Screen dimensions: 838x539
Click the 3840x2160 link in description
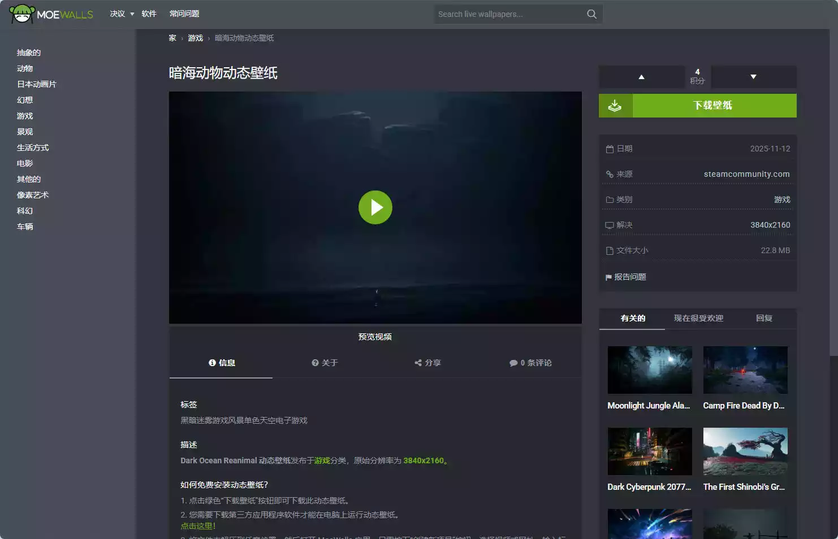click(424, 460)
